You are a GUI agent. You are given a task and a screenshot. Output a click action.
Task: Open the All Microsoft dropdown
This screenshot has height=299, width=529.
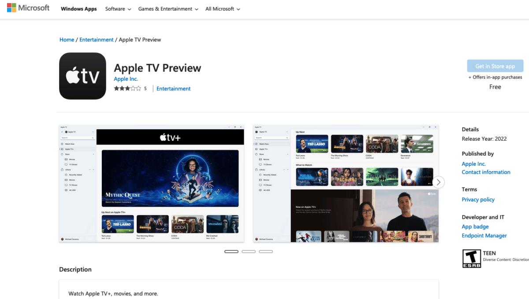pos(223,9)
